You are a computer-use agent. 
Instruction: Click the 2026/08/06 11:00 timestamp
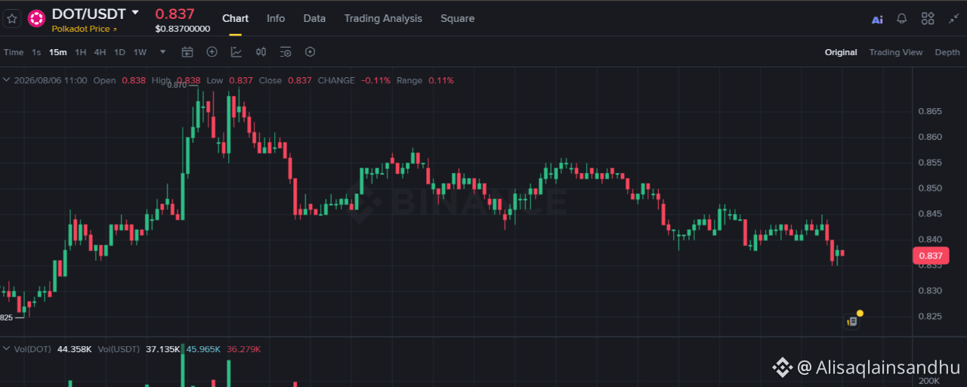pyautogui.click(x=51, y=80)
